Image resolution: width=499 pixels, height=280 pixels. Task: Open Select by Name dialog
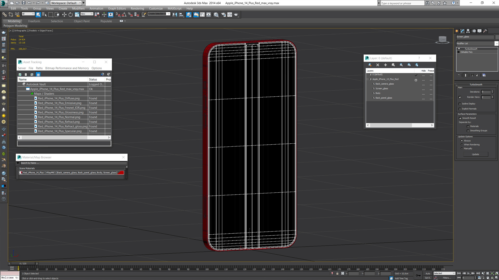44,15
